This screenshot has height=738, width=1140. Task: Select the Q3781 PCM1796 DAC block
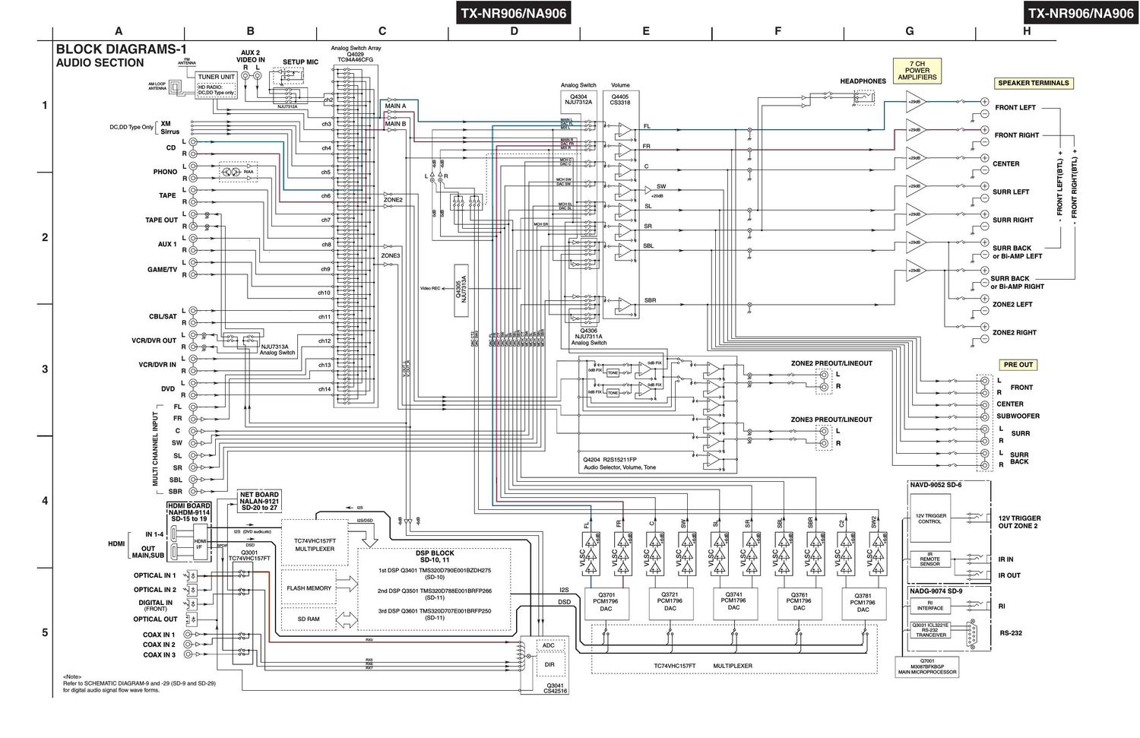(x=863, y=603)
